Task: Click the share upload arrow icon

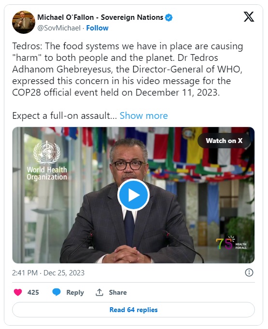Action: pyautogui.click(x=99, y=292)
